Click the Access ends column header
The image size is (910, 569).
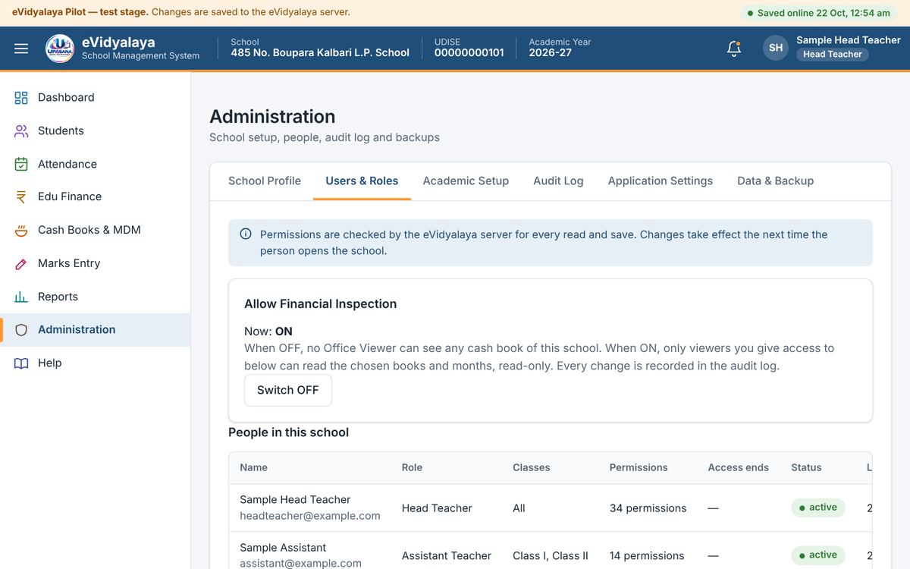(x=739, y=468)
